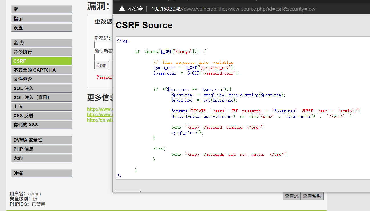370x211 pixels.
Task: Click the <?php opening tag line
Action: pyautogui.click(x=123, y=41)
